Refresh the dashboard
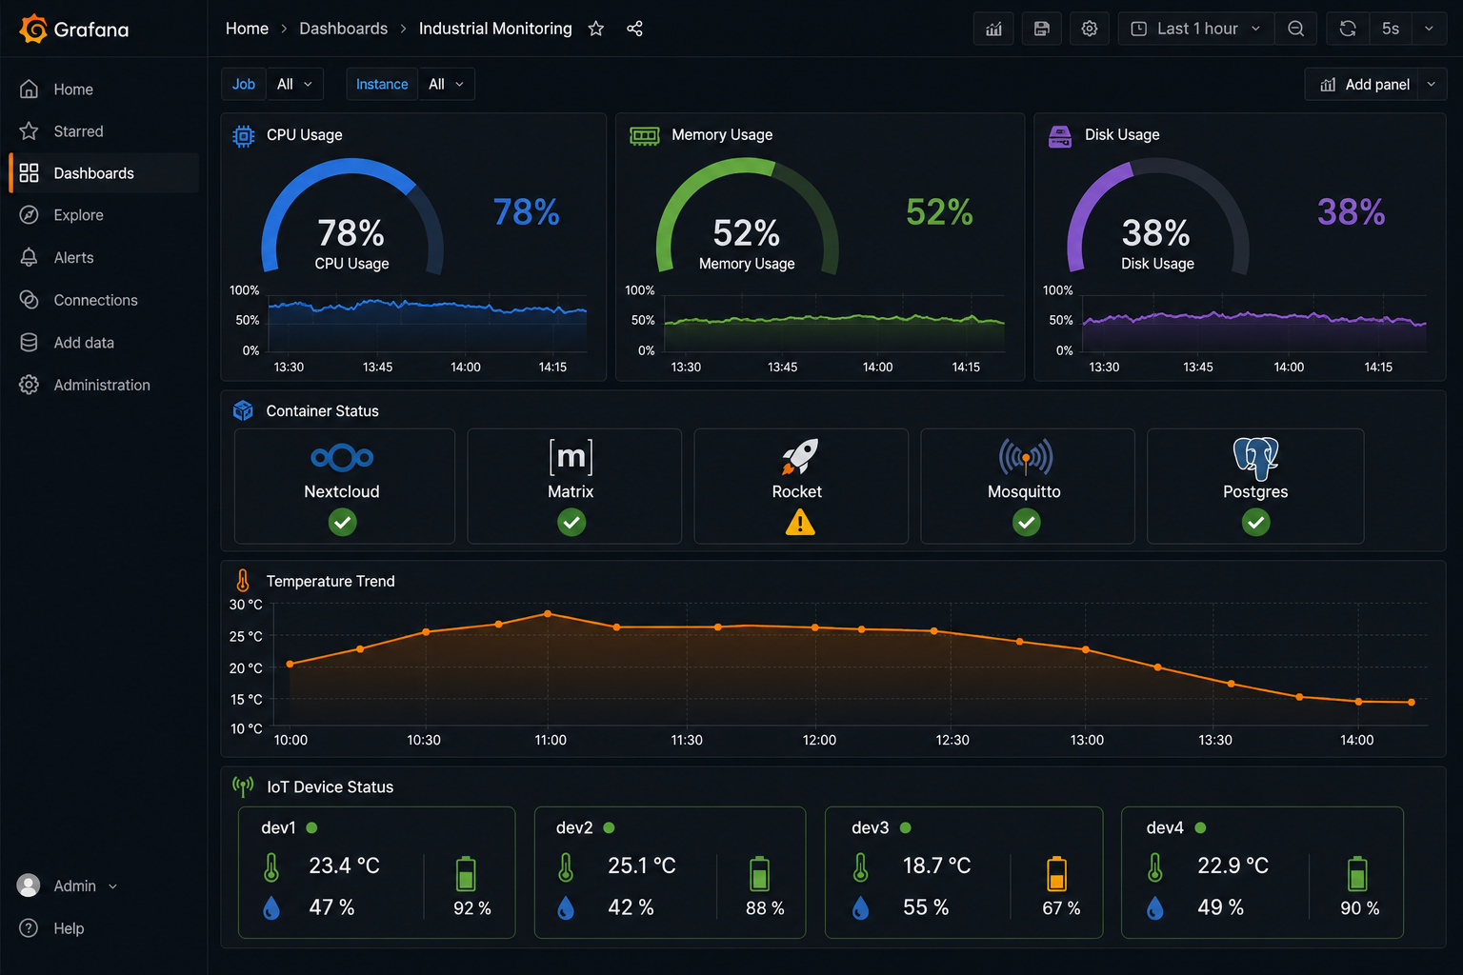 click(1348, 29)
